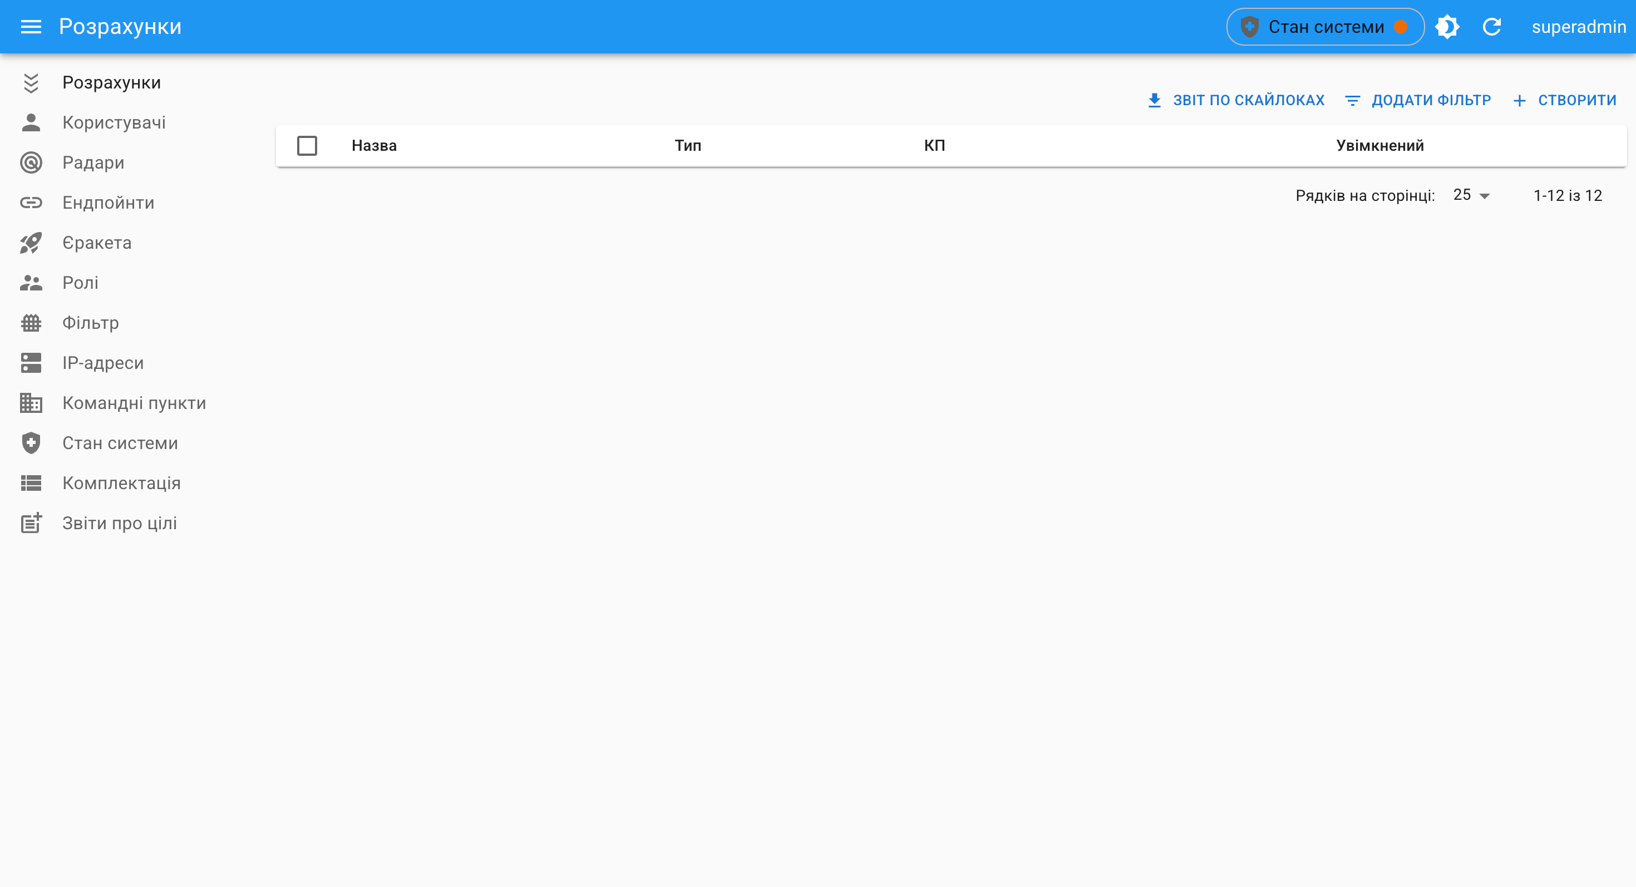Go to Комплектація in sidebar

[x=121, y=483]
